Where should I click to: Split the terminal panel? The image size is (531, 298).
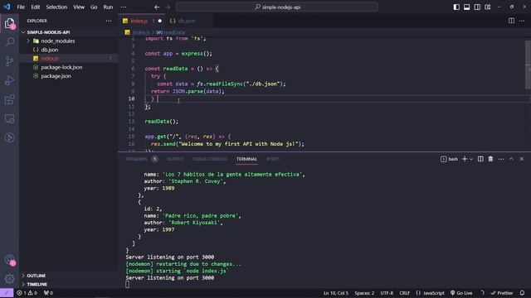pyautogui.click(x=480, y=159)
